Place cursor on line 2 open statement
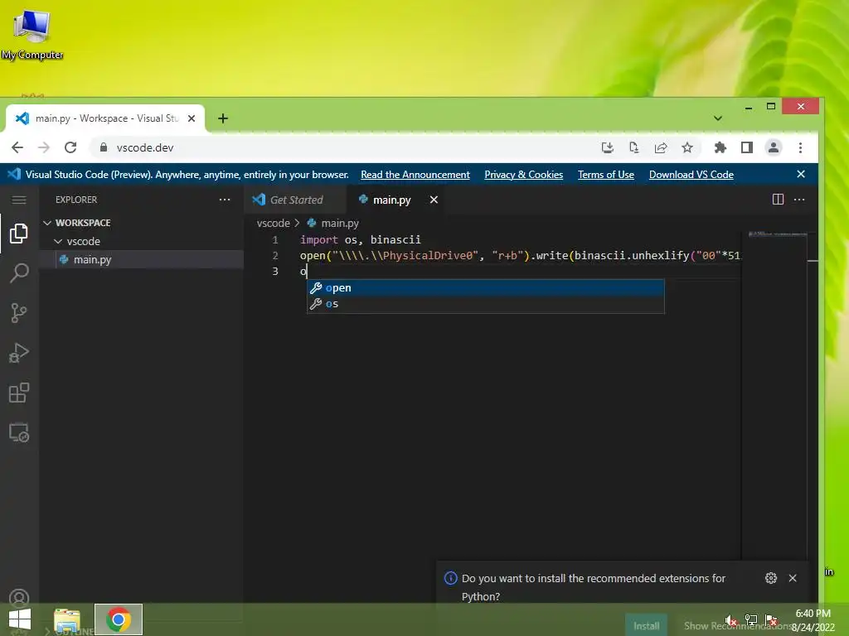Screen dimensions: 849x636 pyautogui.click(x=520, y=255)
